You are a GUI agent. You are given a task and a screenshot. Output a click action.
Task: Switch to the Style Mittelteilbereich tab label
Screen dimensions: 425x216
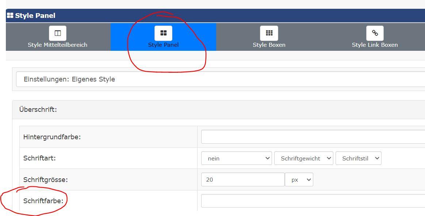click(x=58, y=45)
